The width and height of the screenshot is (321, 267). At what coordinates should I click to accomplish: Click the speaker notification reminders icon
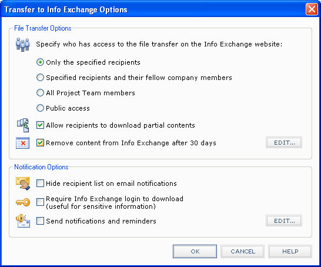[x=23, y=221]
